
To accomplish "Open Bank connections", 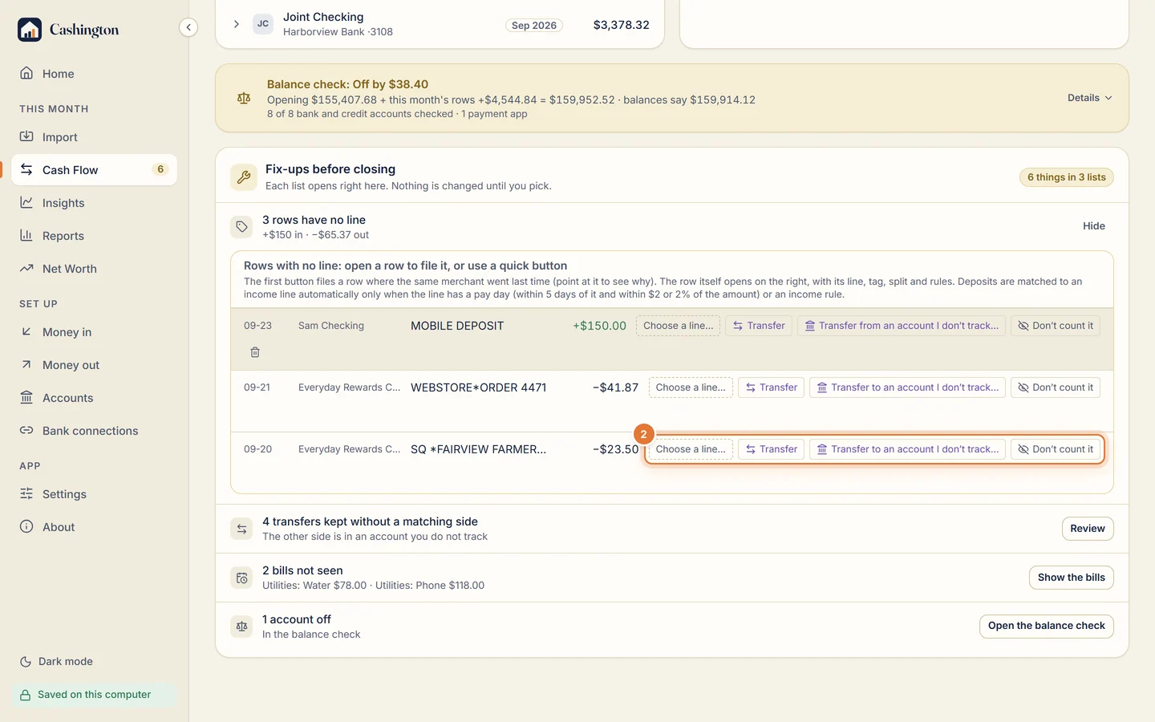I will (95, 431).
